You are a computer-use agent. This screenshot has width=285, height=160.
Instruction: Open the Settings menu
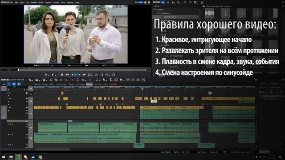(70, 3)
